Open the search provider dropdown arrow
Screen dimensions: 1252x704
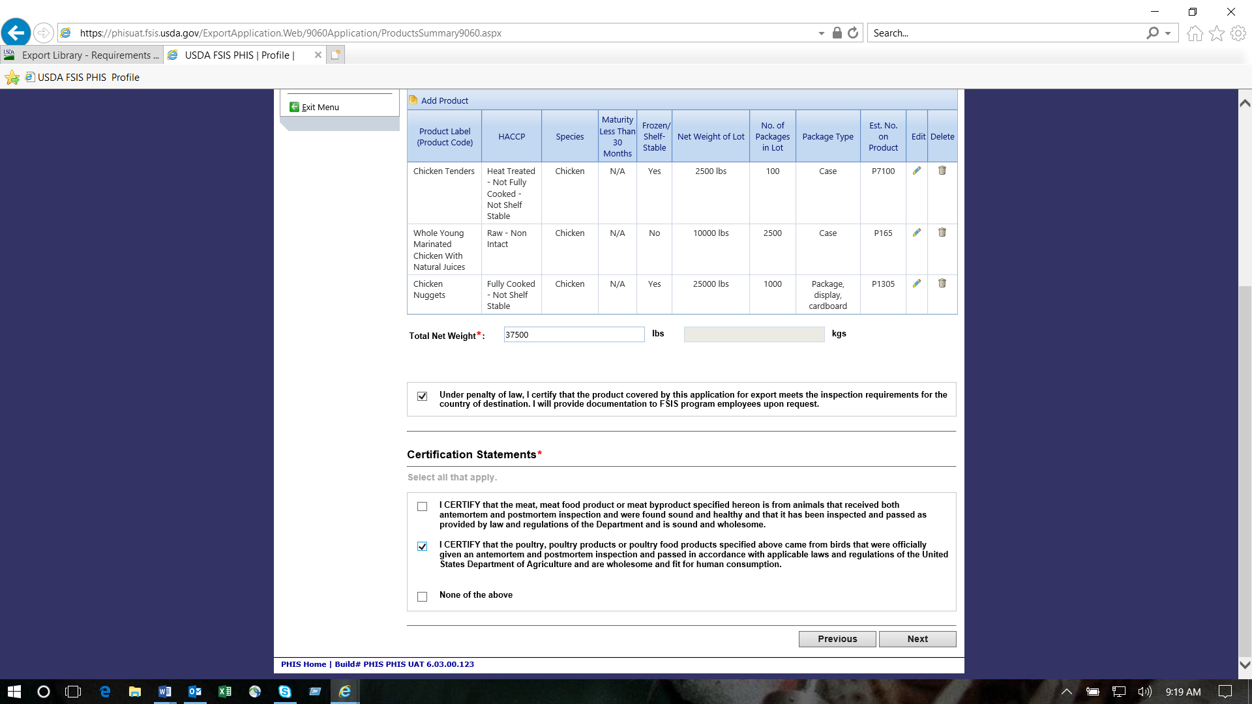(1168, 33)
